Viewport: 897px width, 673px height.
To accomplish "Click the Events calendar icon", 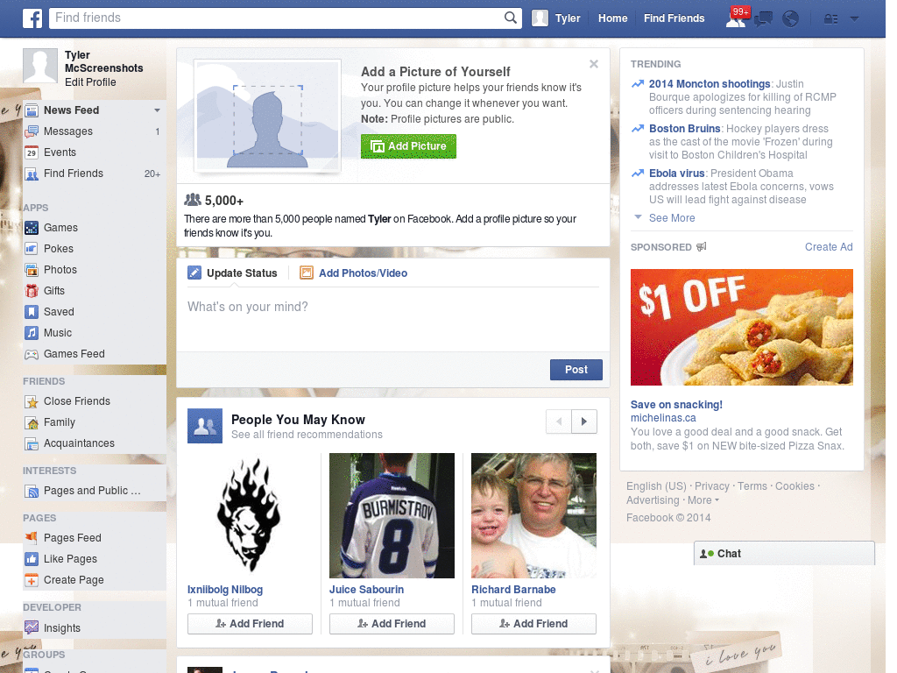I will 32,152.
